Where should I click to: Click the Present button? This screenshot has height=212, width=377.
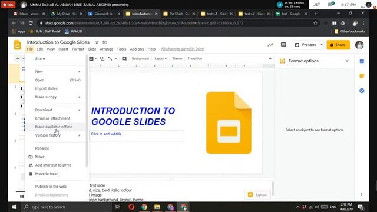306,45
